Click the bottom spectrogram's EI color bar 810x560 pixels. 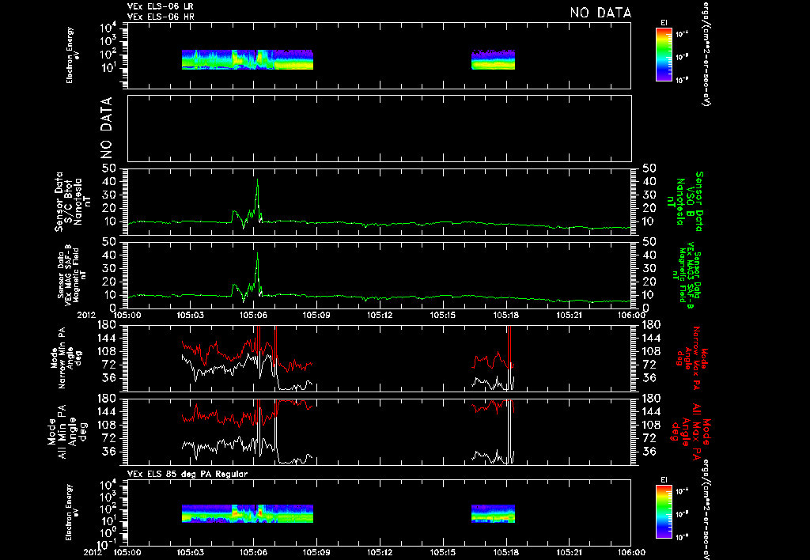[664, 512]
